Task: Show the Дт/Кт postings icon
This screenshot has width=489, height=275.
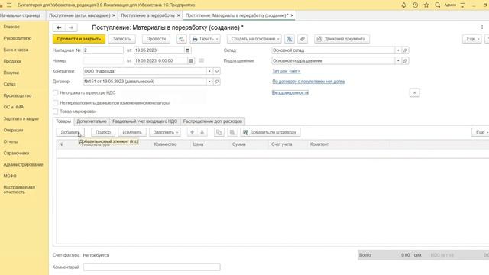Action: [x=182, y=39]
